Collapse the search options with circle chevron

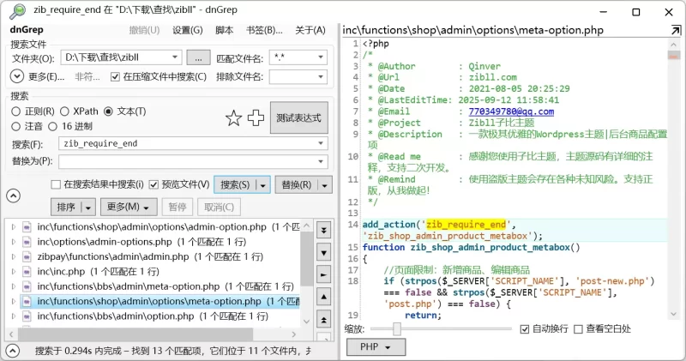14,196
